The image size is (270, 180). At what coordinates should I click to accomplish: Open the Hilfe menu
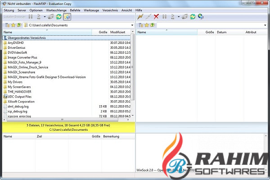click(x=139, y=10)
